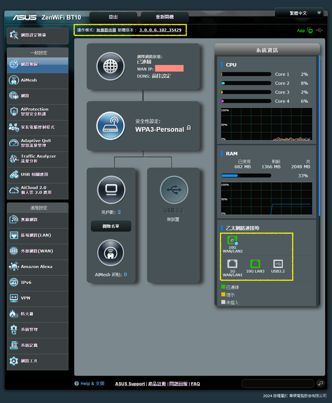Viewport: 332px width, 403px height.
Task: Click the 系統資訊 panel scrollbar
Action: (x=319, y=136)
